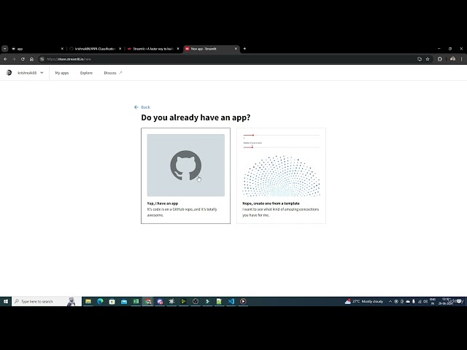Select the 'Yup, I have an app' card
Viewport: 467px width, 350px height.
tap(185, 176)
